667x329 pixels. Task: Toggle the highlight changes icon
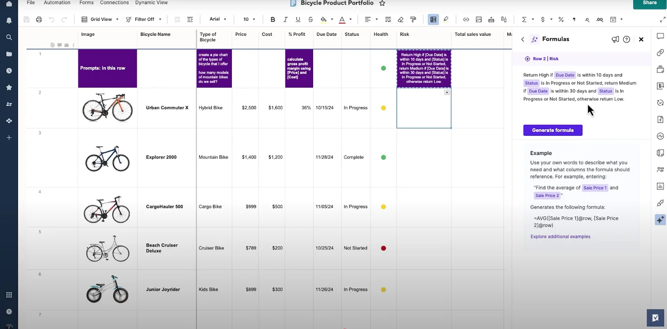445,19
